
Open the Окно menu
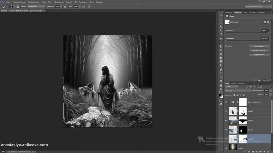tap(91, 2)
